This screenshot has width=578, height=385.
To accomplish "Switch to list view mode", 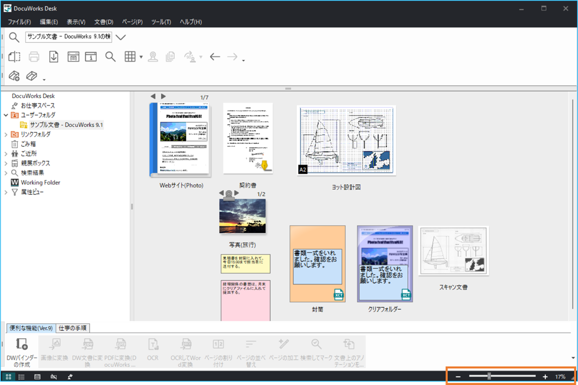I will [21, 377].
